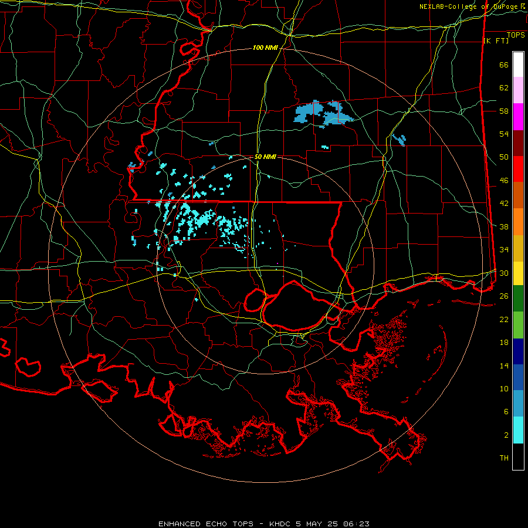Click the large blue echo region northeast of center
The image size is (528, 528).
tap(323, 114)
